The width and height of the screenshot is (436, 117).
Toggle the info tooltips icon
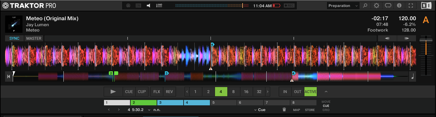[x=399, y=6]
